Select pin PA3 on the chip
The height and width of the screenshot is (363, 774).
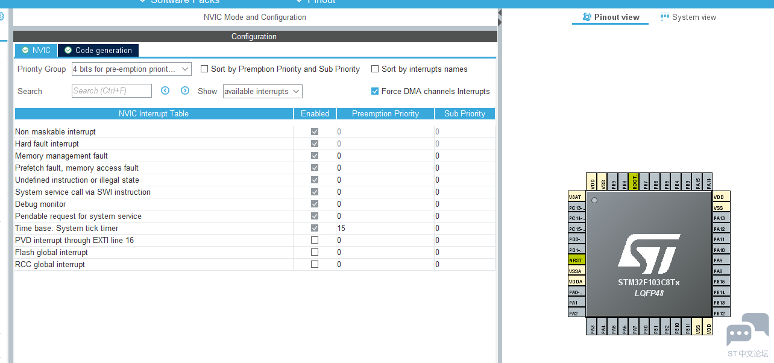coord(593,327)
